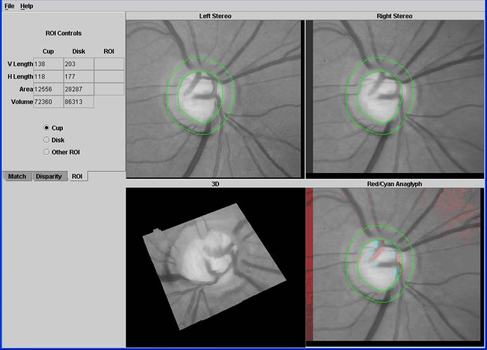Viewport: 487px width, 350px height.
Task: Click the empty ROI Area field
Action: tap(109, 89)
